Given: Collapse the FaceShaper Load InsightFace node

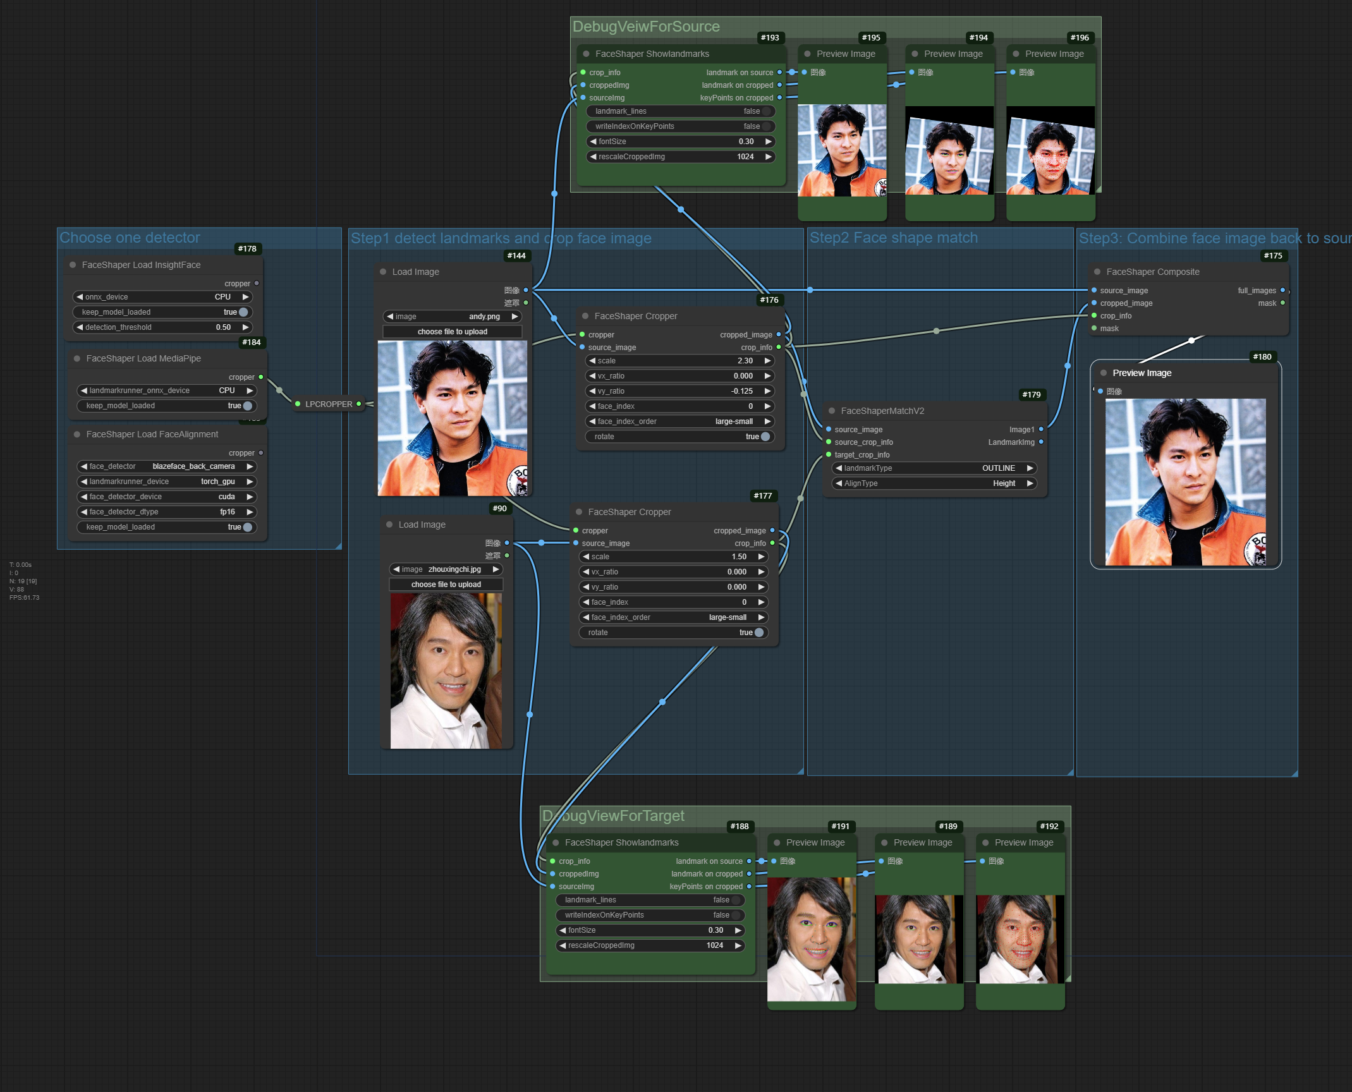Looking at the screenshot, I should [x=73, y=265].
